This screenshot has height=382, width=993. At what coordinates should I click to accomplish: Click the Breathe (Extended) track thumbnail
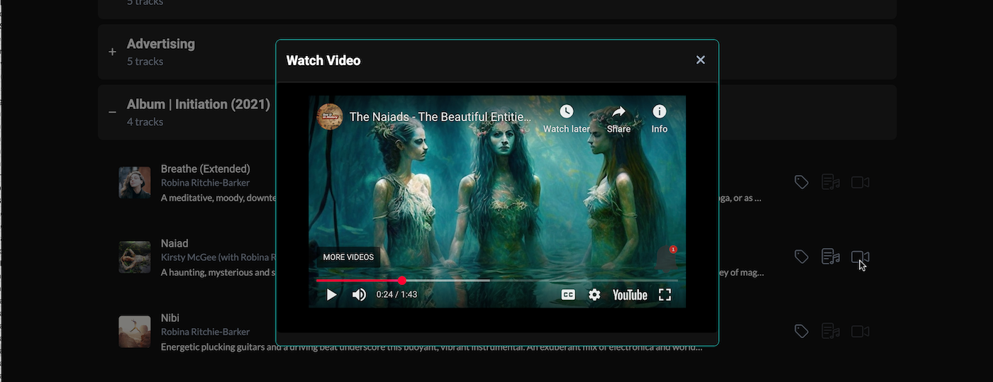point(135,183)
